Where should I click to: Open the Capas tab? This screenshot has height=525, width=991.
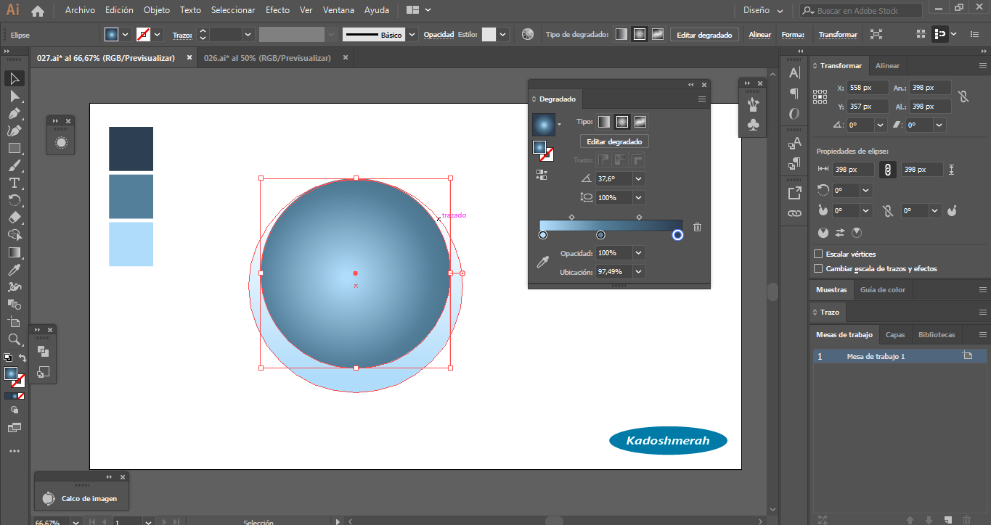[x=895, y=334]
